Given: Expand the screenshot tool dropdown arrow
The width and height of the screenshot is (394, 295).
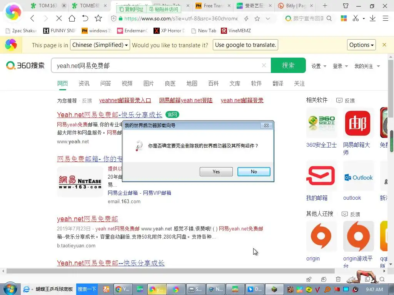Looking at the screenshot, I should point(363,18).
